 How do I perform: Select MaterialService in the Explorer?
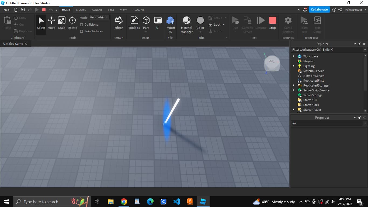[314, 71]
